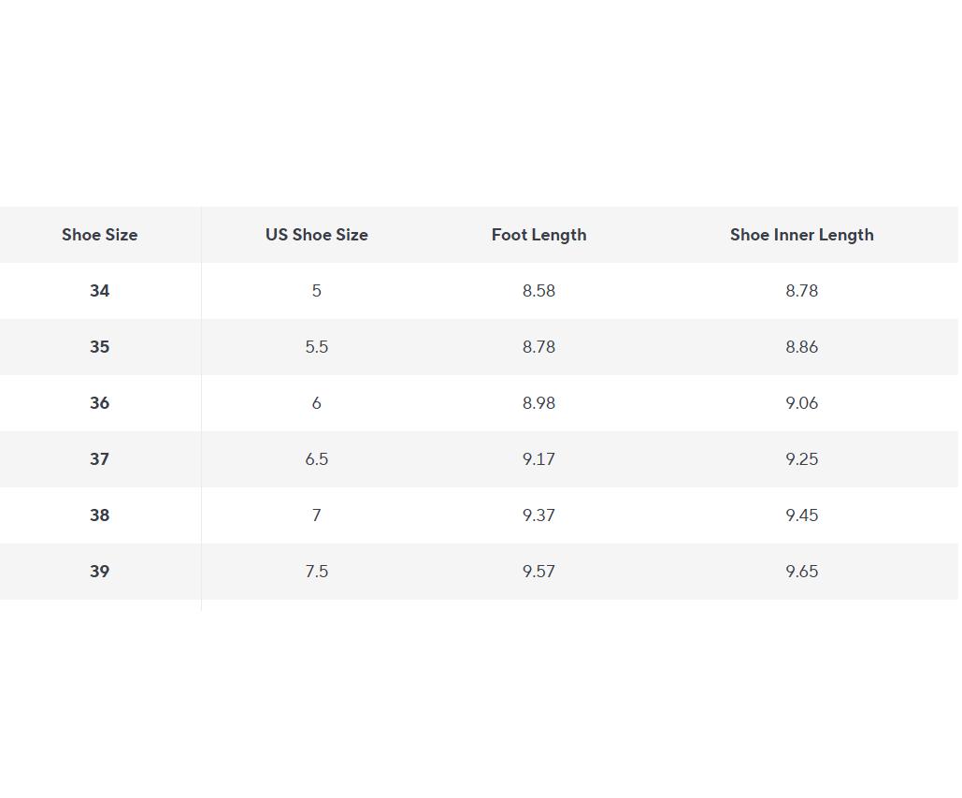Click US shoe size 6.5 cell
Screen dimensions: 962x798
316,459
